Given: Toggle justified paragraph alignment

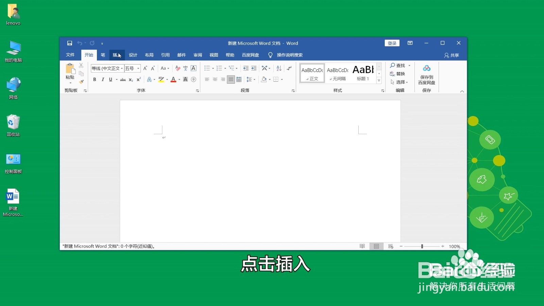Looking at the screenshot, I should pos(231,80).
